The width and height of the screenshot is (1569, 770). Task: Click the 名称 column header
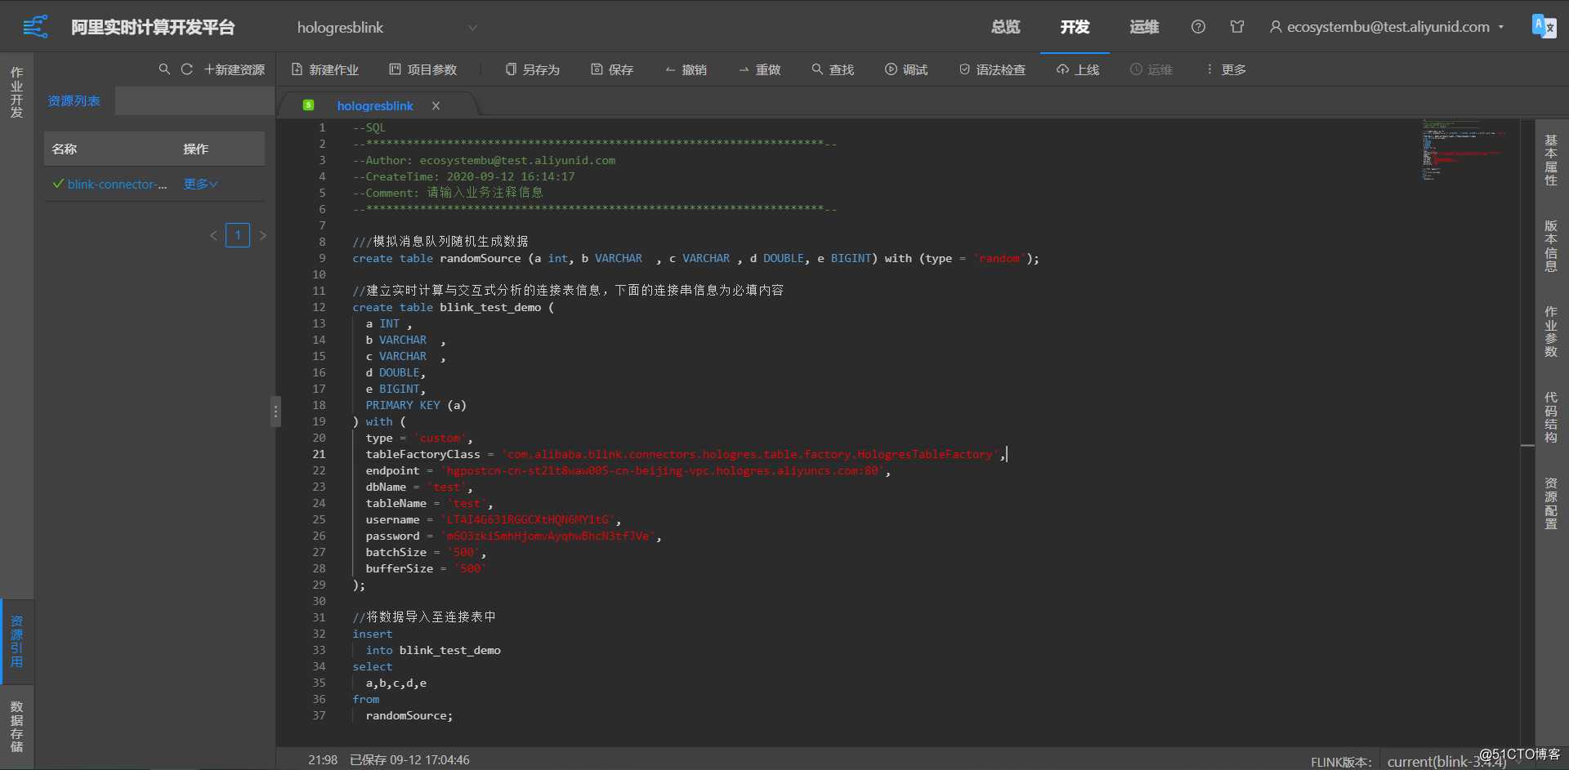point(65,149)
